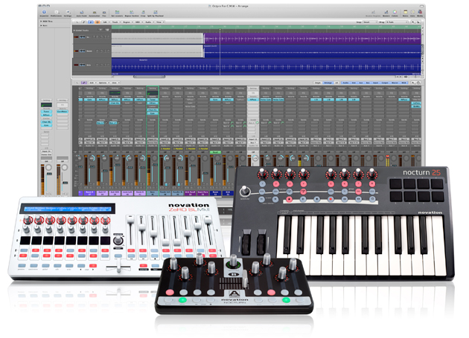This screenshot has height=338, width=469.
Task: Click the pan knob on inspector channel strip
Action: [x=48, y=167]
